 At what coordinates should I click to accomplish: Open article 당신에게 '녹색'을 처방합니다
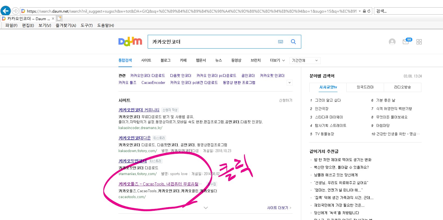pos(336,213)
